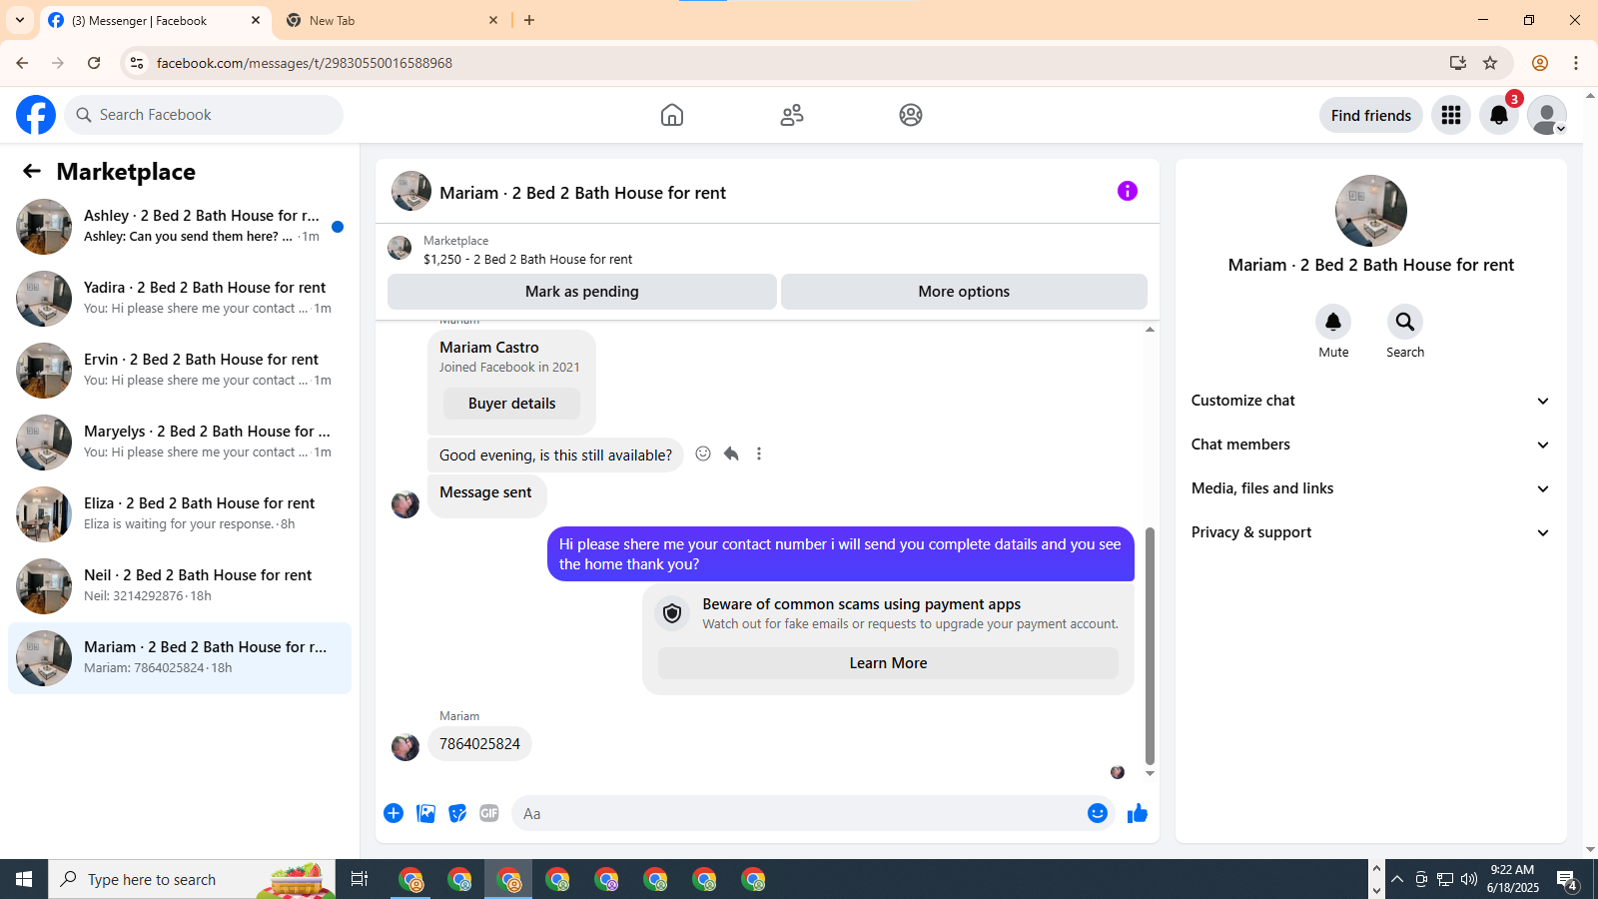The height and width of the screenshot is (899, 1598).
Task: Expand Media, files and links section
Action: 1371,488
